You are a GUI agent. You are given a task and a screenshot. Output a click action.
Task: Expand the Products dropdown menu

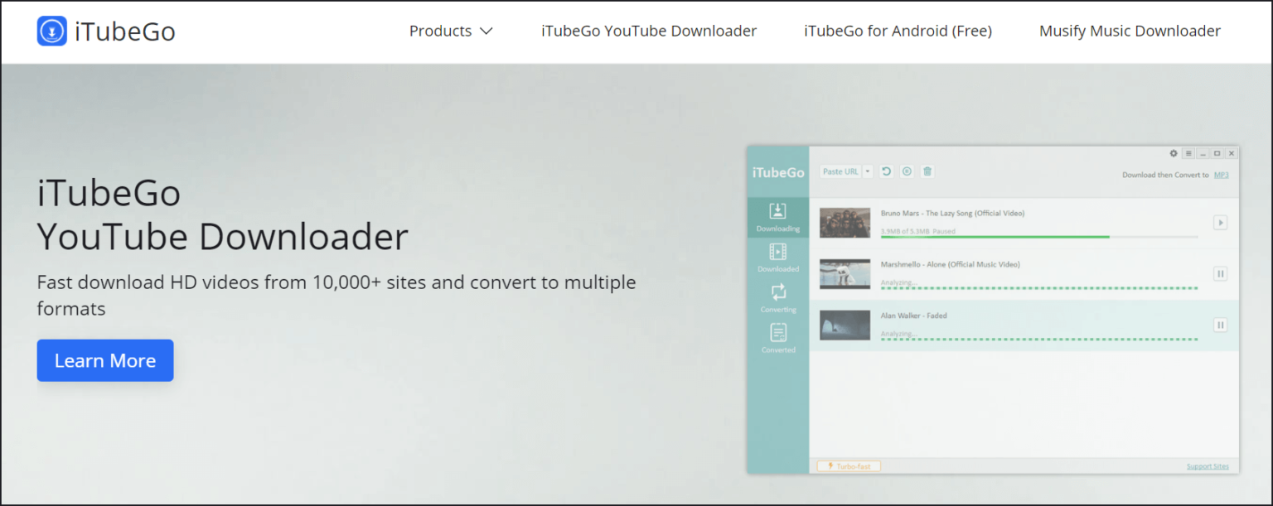pos(451,31)
